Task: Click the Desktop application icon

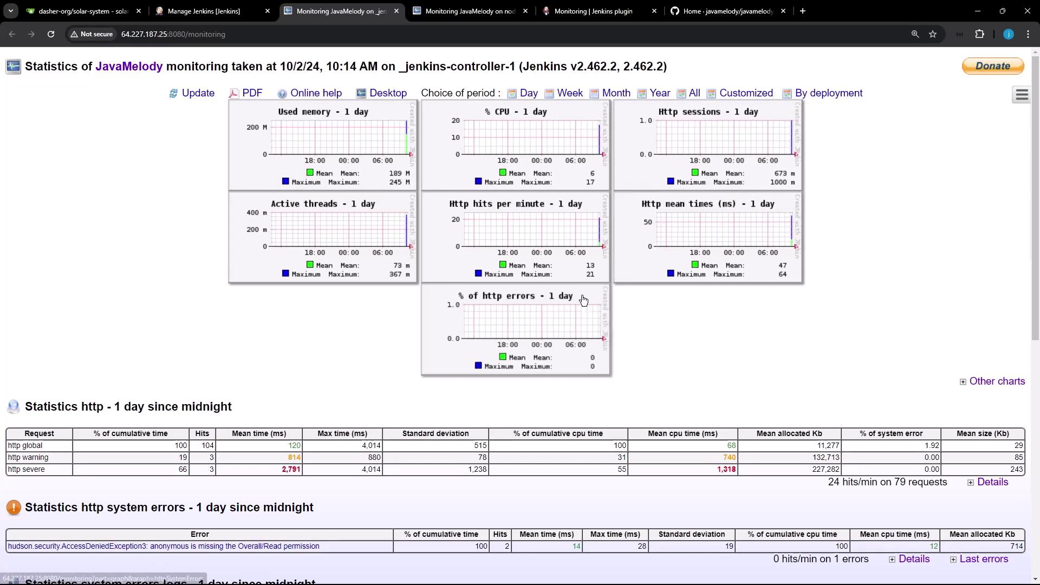Action: tap(361, 94)
